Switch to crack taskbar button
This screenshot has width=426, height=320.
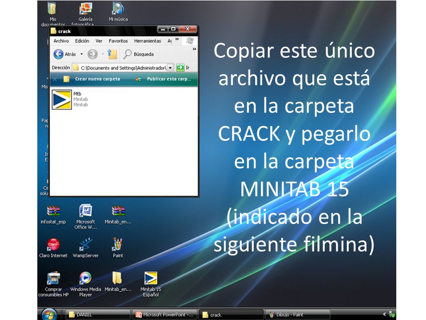(x=231, y=315)
